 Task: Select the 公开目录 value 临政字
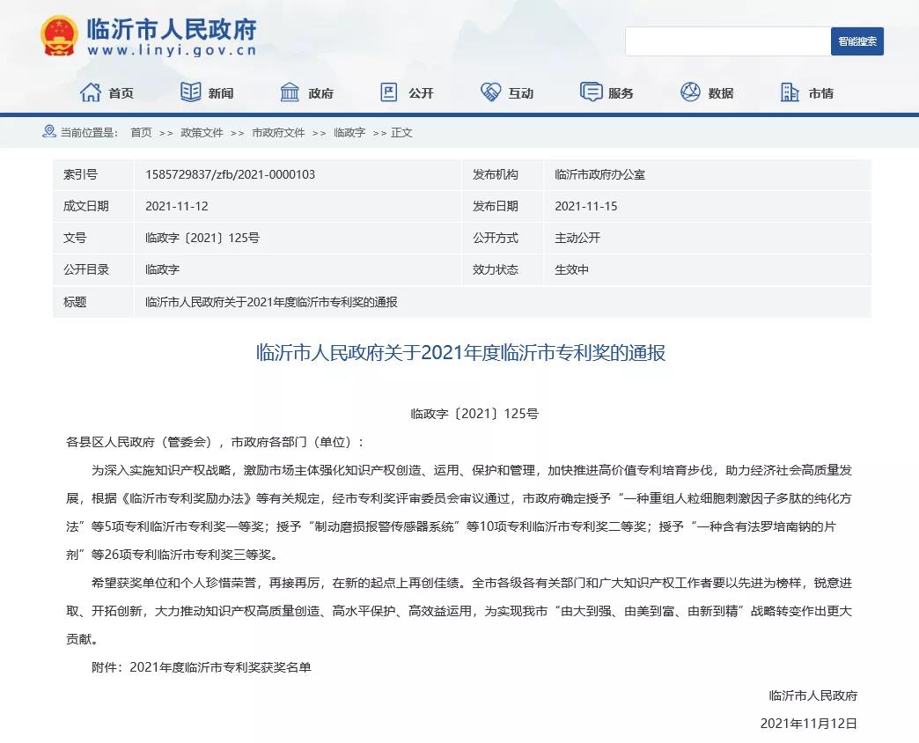point(162,269)
